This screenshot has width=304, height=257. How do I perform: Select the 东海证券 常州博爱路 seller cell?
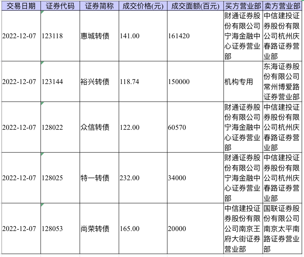click(x=282, y=81)
